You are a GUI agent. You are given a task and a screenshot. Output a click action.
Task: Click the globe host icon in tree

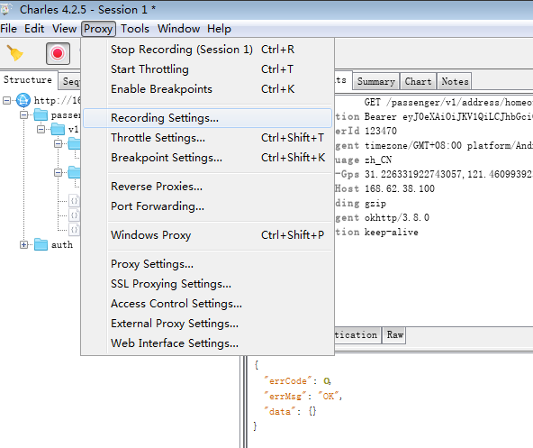coord(23,100)
